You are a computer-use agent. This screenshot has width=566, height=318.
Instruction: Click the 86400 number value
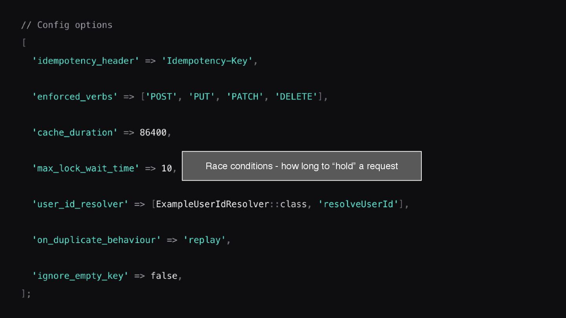(x=153, y=133)
